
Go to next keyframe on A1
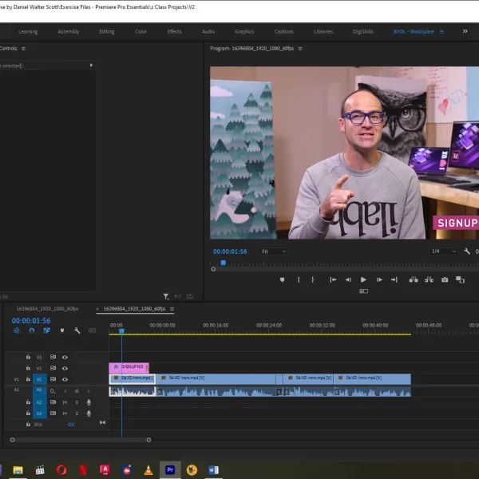coord(89,390)
